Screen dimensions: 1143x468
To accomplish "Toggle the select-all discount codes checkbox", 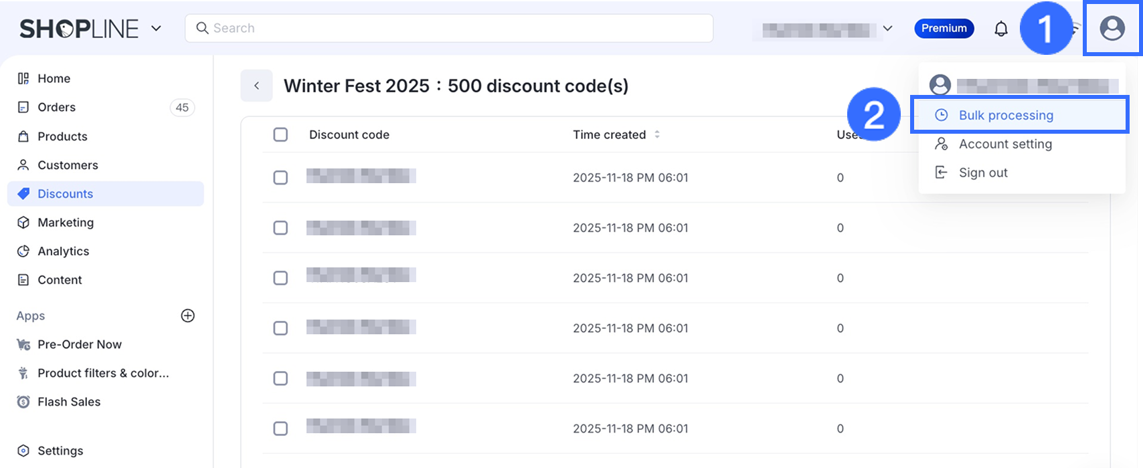I will [x=280, y=134].
